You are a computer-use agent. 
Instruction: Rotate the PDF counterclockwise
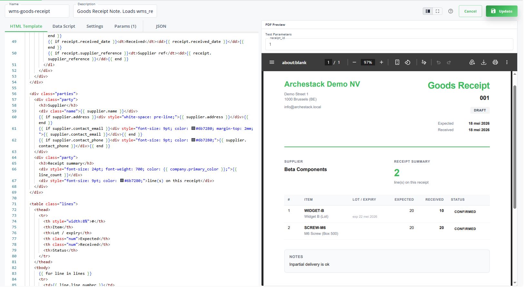tap(408, 62)
